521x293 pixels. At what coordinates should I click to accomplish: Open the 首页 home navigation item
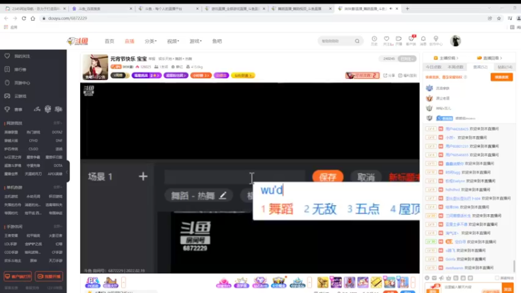click(109, 41)
